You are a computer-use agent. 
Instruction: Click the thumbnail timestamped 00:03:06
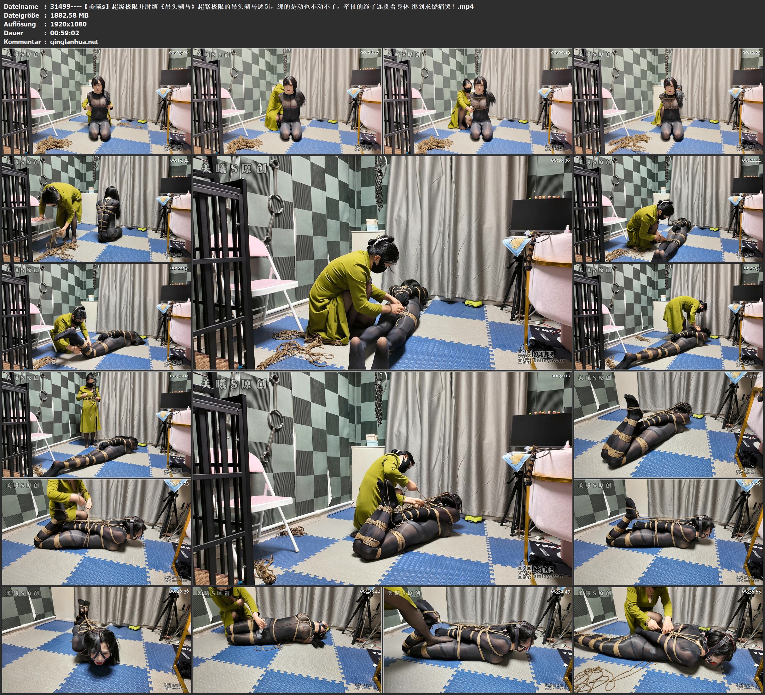click(96, 101)
